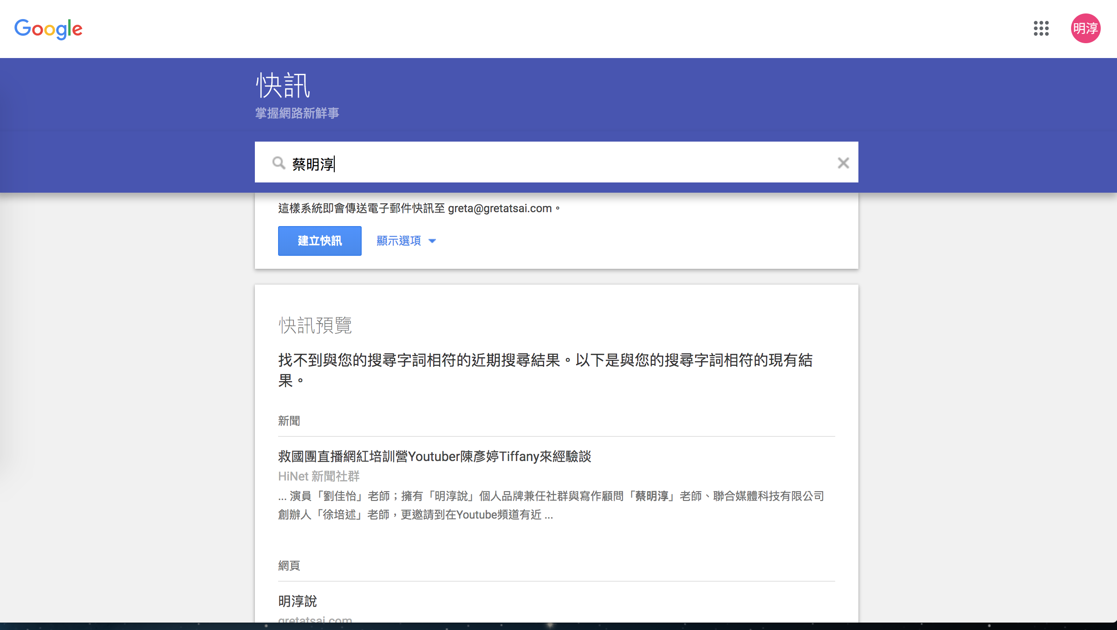
Task: Click the gretatsai.com result URL
Action: tap(315, 619)
